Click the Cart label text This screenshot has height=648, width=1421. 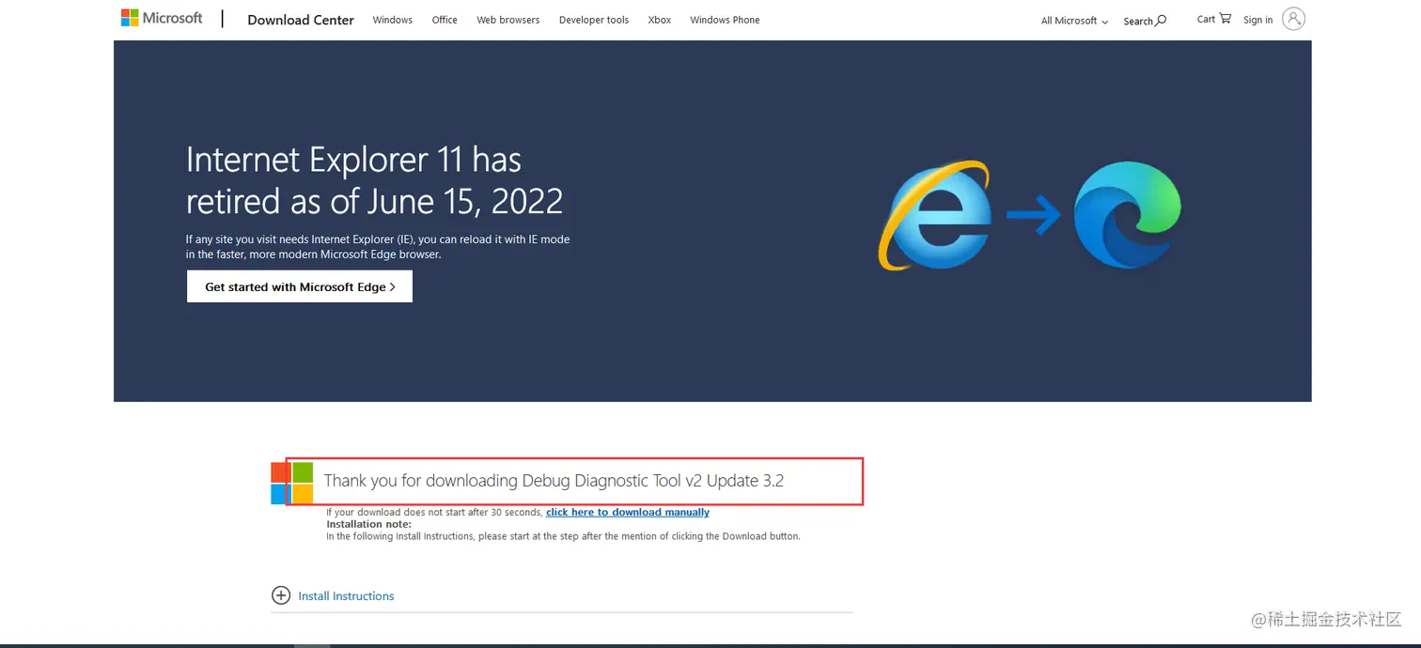pos(1206,19)
